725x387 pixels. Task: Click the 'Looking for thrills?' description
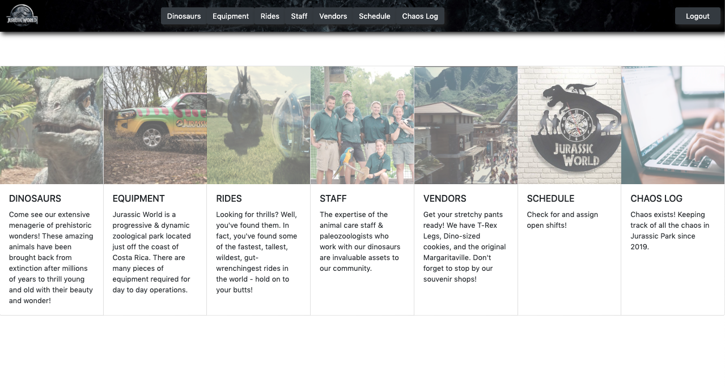pyautogui.click(x=258, y=252)
